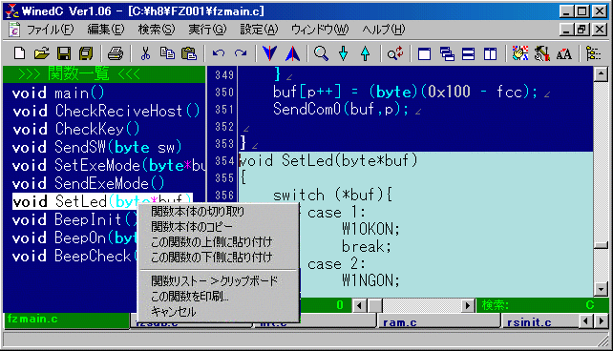Open the ファイル(F) menu
Image resolution: width=613 pixels, height=351 pixels.
(x=50, y=30)
